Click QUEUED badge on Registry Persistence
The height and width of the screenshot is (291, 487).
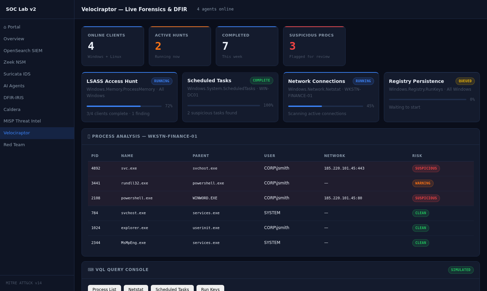coord(465,81)
